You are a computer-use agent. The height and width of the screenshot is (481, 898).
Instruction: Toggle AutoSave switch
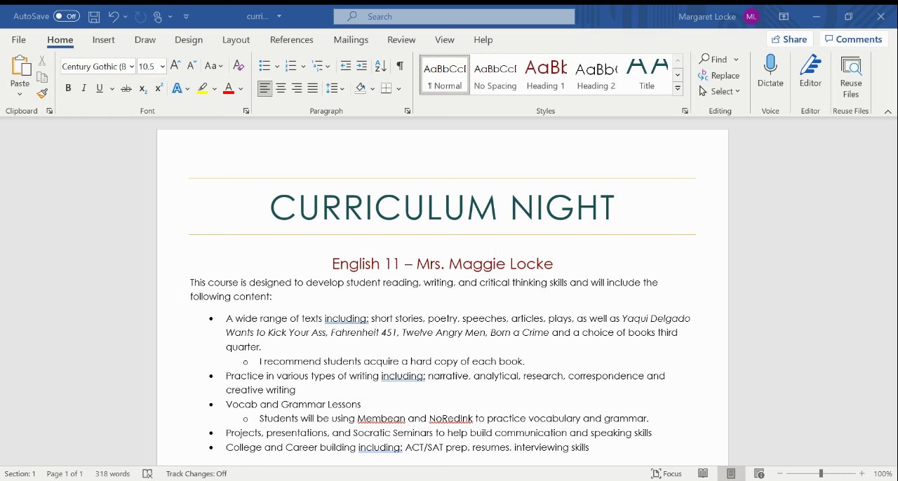67,16
